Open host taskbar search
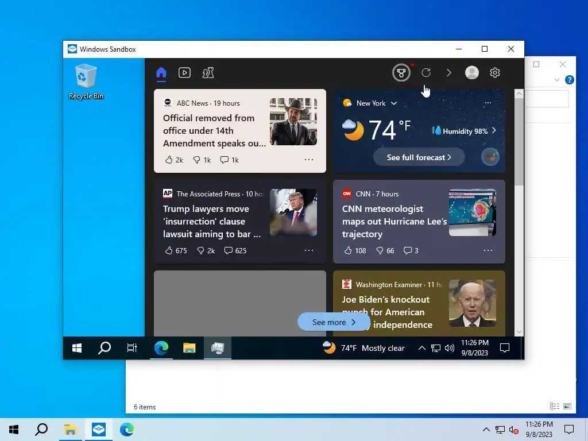 (x=41, y=430)
